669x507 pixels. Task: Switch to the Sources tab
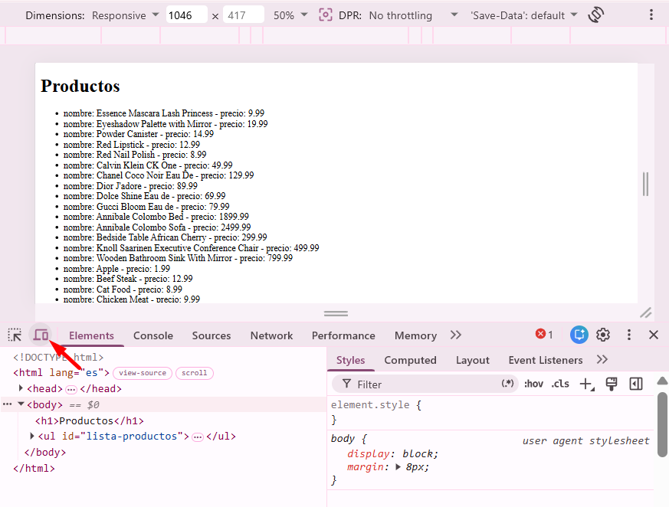point(212,335)
